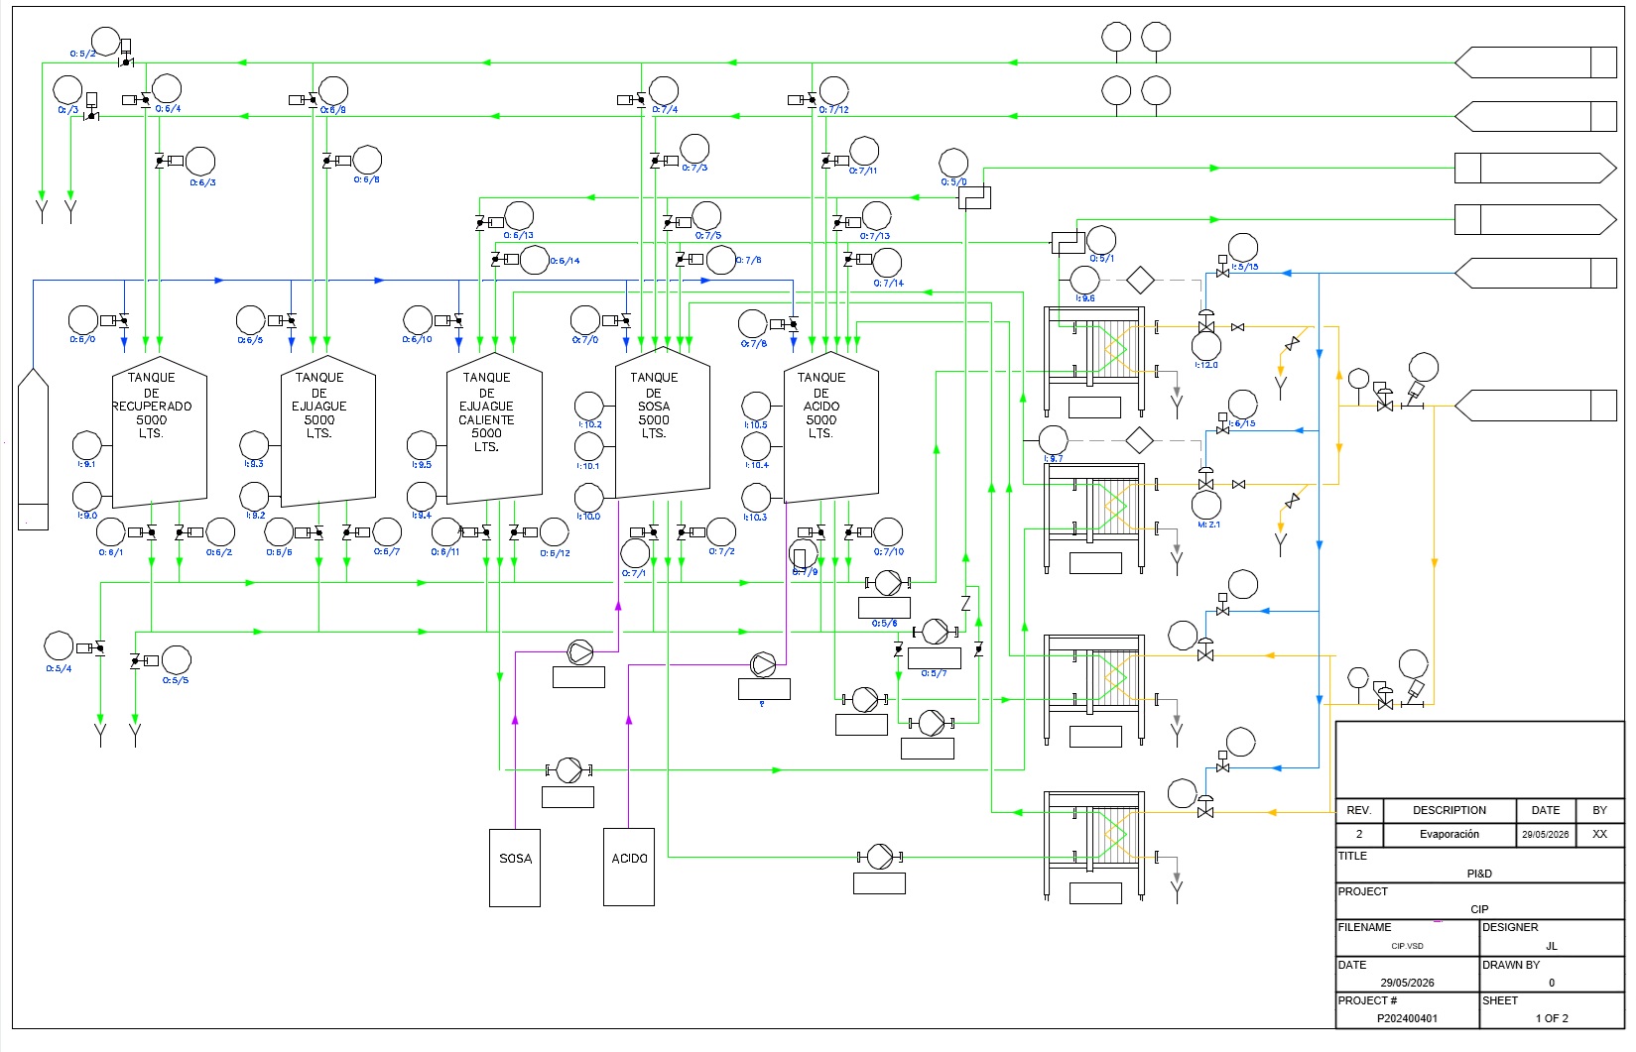Select the sheet number 1 OF 2 cell
Image resolution: width=1636 pixels, height=1052 pixels.
pyautogui.click(x=1552, y=1018)
